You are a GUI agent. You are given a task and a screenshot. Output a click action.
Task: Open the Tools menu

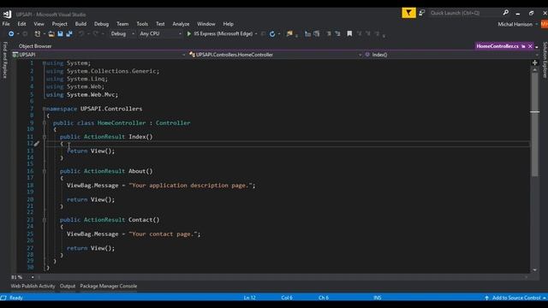click(x=142, y=24)
